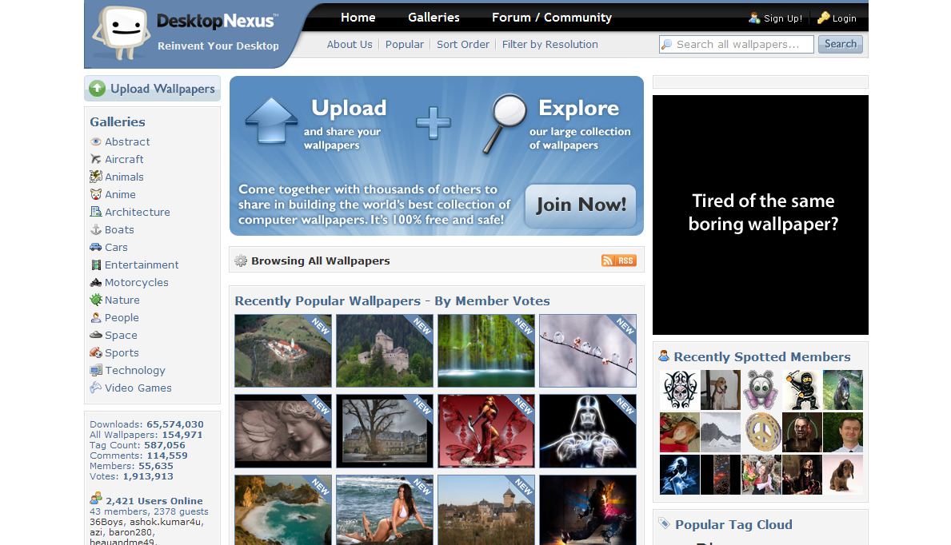Open the Abstract gallery link

127,142
